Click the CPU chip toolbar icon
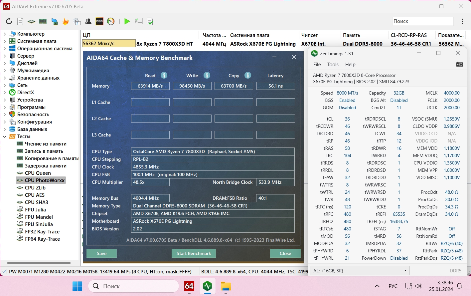Image resolution: width=471 pixels, height=296 pixels. (31, 21)
